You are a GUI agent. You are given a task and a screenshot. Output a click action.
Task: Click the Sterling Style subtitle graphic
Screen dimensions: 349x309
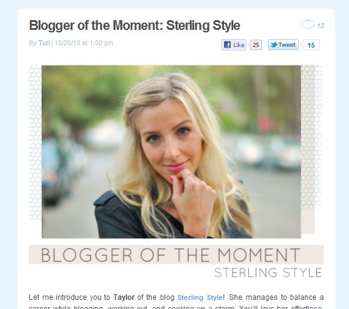[x=268, y=272]
